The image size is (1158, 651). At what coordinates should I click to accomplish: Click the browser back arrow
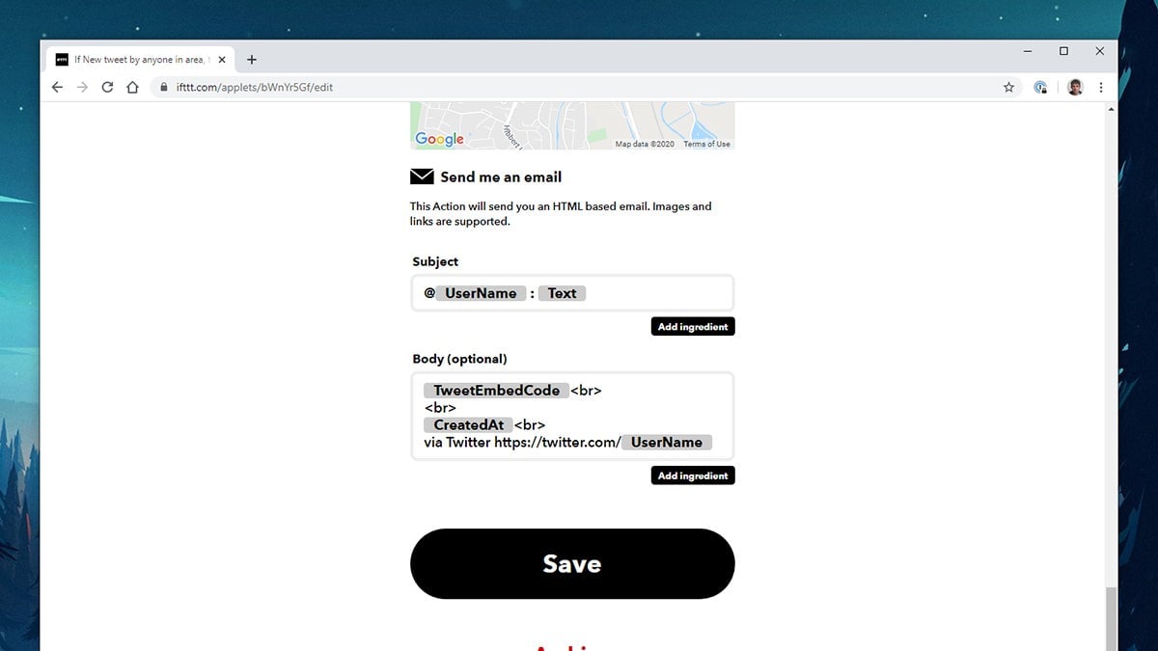(x=57, y=87)
